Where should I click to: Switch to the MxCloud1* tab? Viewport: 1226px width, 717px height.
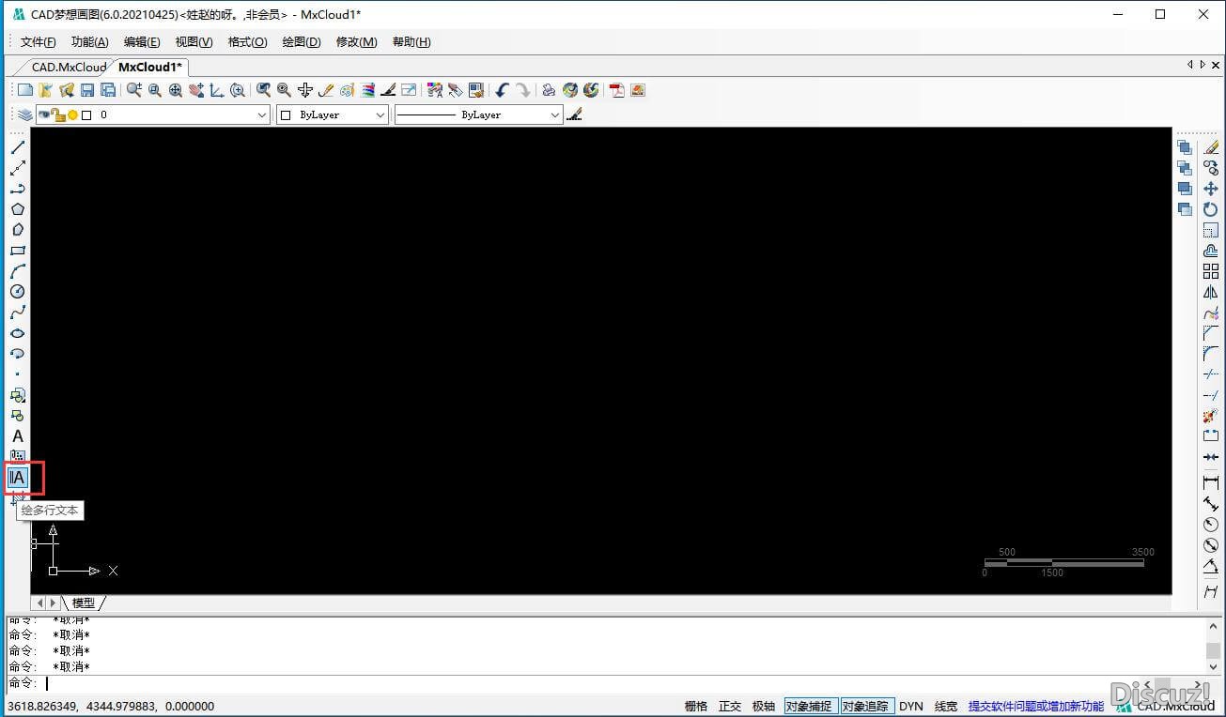(150, 67)
